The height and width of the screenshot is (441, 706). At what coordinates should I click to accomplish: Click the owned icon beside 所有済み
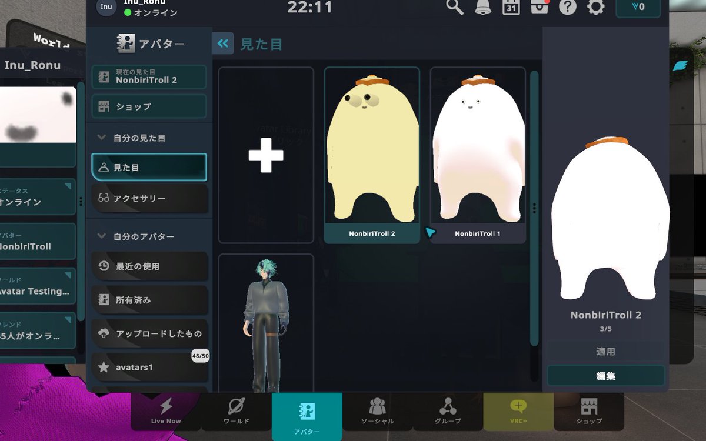[x=104, y=300]
